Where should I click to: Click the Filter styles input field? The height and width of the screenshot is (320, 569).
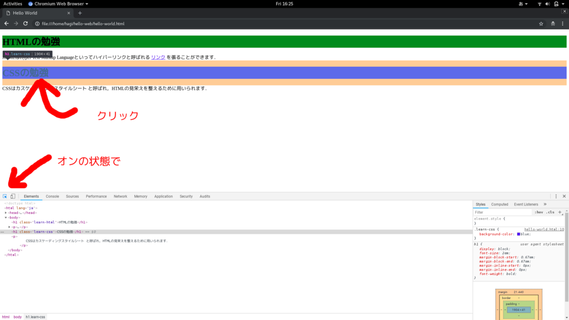(502, 212)
